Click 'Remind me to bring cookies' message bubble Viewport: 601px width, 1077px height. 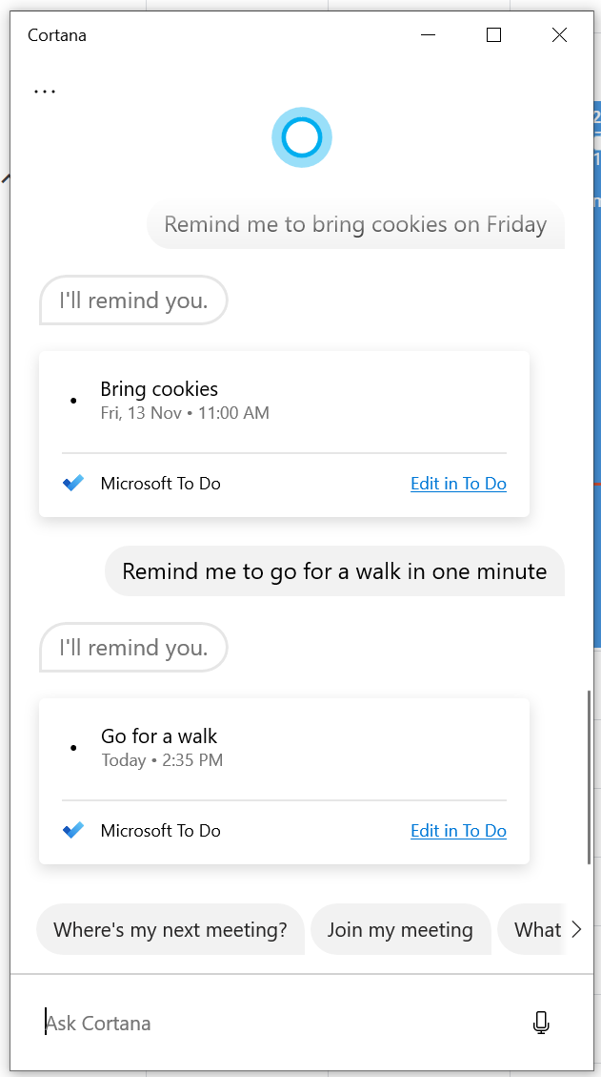coord(355,225)
